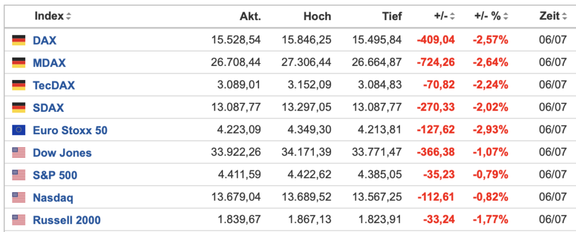Click the EU flag beside Euro Stoxx 50
Image resolution: width=576 pixels, height=232 pixels.
click(19, 130)
